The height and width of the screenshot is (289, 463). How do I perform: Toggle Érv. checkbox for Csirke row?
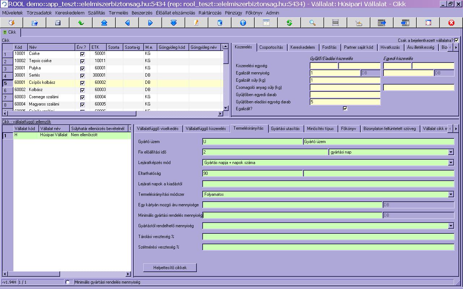pos(82,54)
